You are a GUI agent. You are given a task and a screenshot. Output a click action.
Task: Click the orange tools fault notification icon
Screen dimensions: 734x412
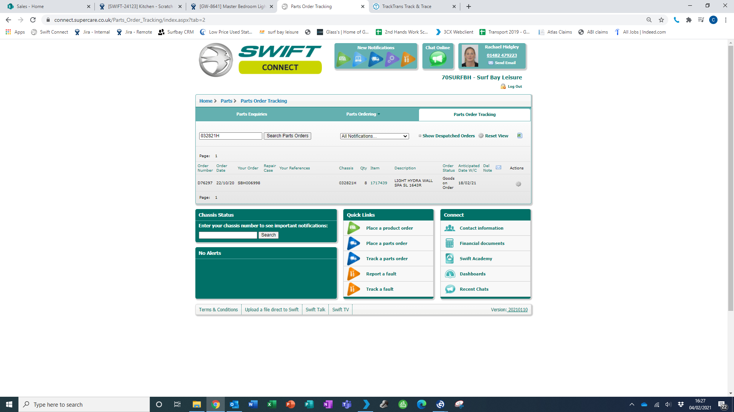point(408,59)
